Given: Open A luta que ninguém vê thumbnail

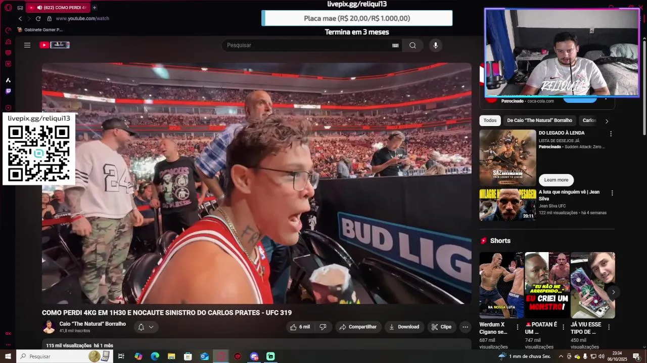Looking at the screenshot, I should (507, 205).
